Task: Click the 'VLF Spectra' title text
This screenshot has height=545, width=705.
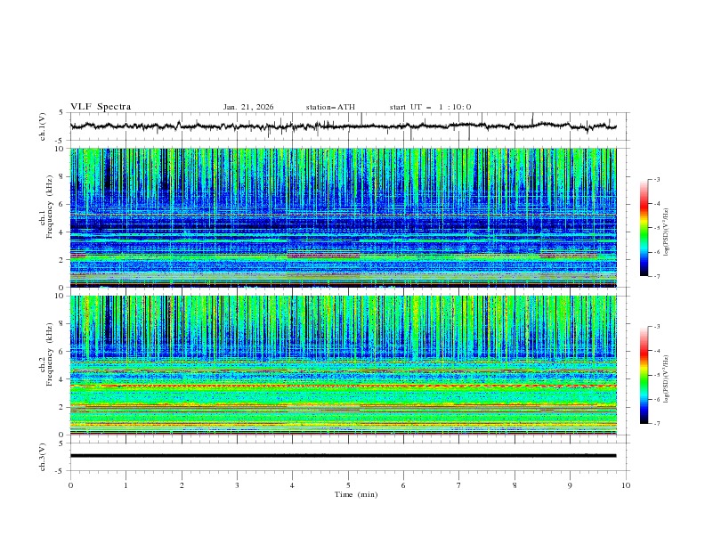Action: click(101, 107)
